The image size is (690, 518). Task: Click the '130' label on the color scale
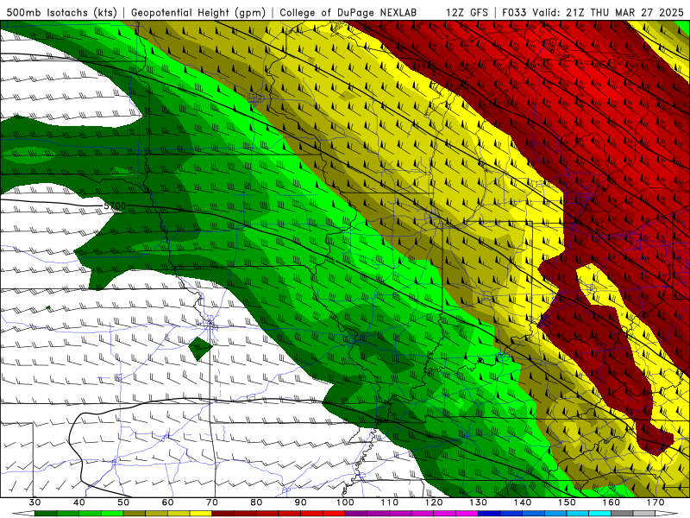(x=479, y=502)
